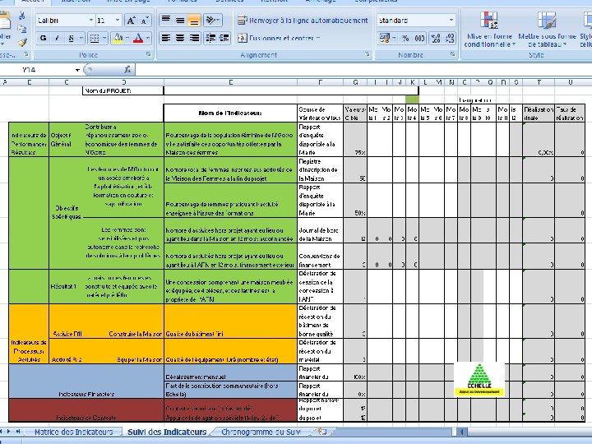Apply yellow fill color bucket
The height and width of the screenshot is (444, 592).
point(118,38)
